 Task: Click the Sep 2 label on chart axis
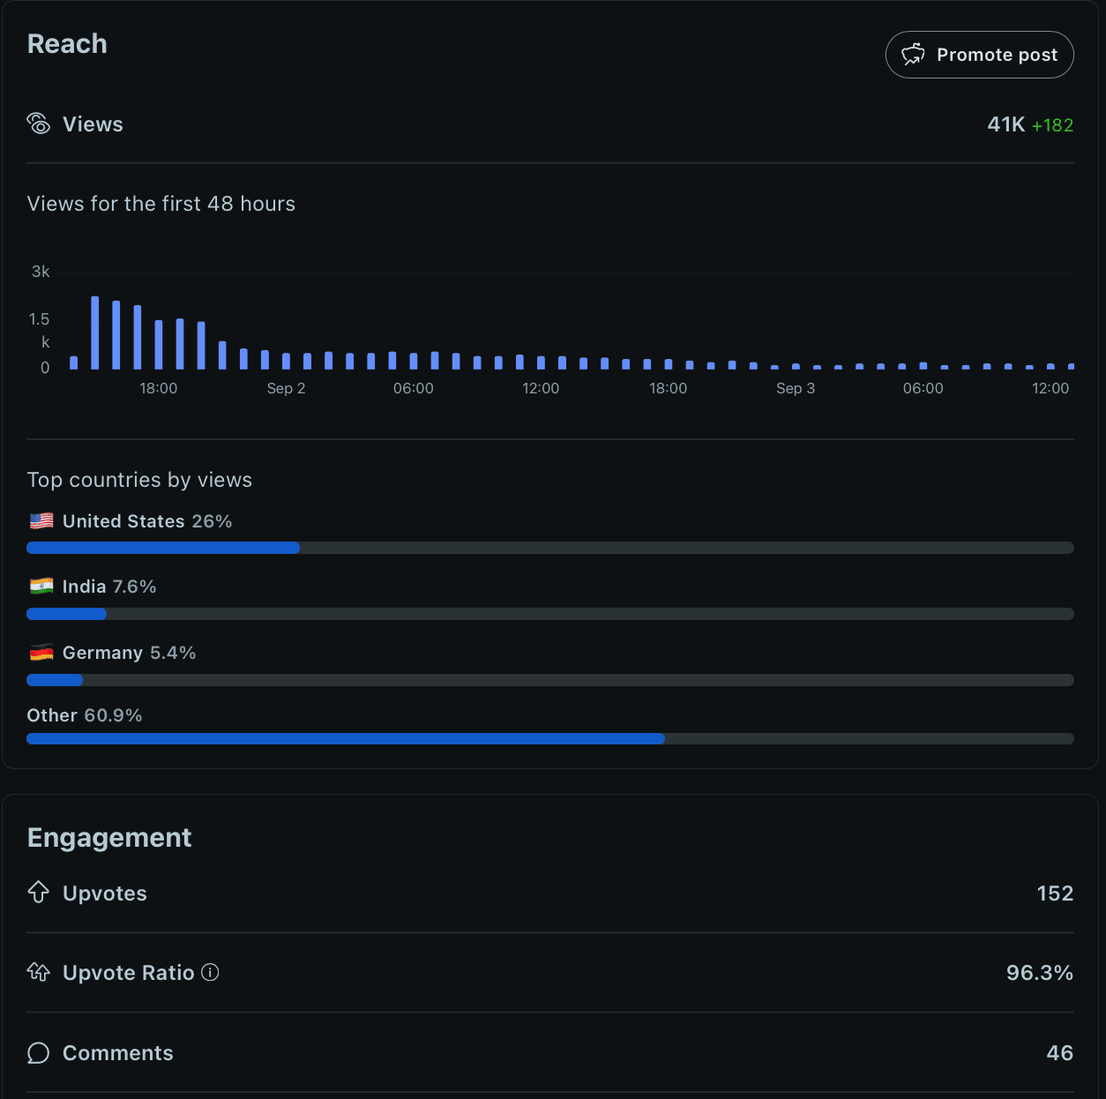click(286, 388)
